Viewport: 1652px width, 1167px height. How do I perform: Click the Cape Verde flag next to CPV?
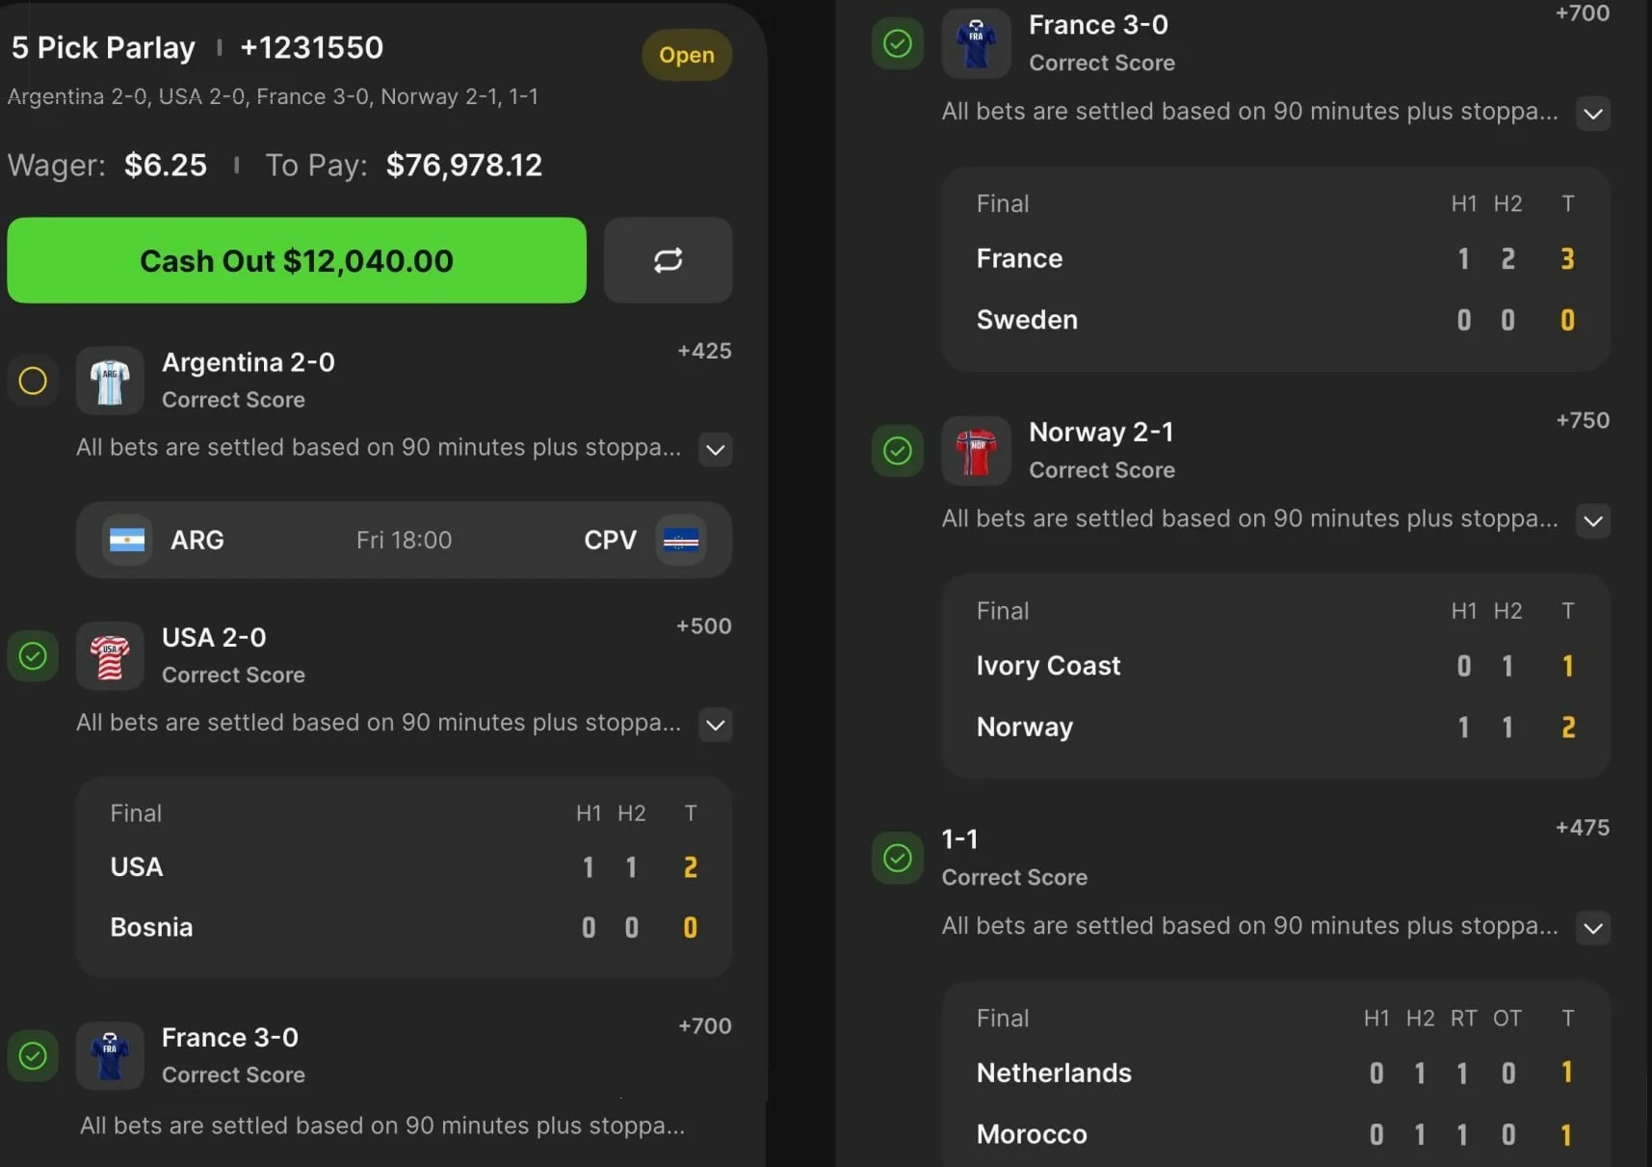[x=681, y=540]
